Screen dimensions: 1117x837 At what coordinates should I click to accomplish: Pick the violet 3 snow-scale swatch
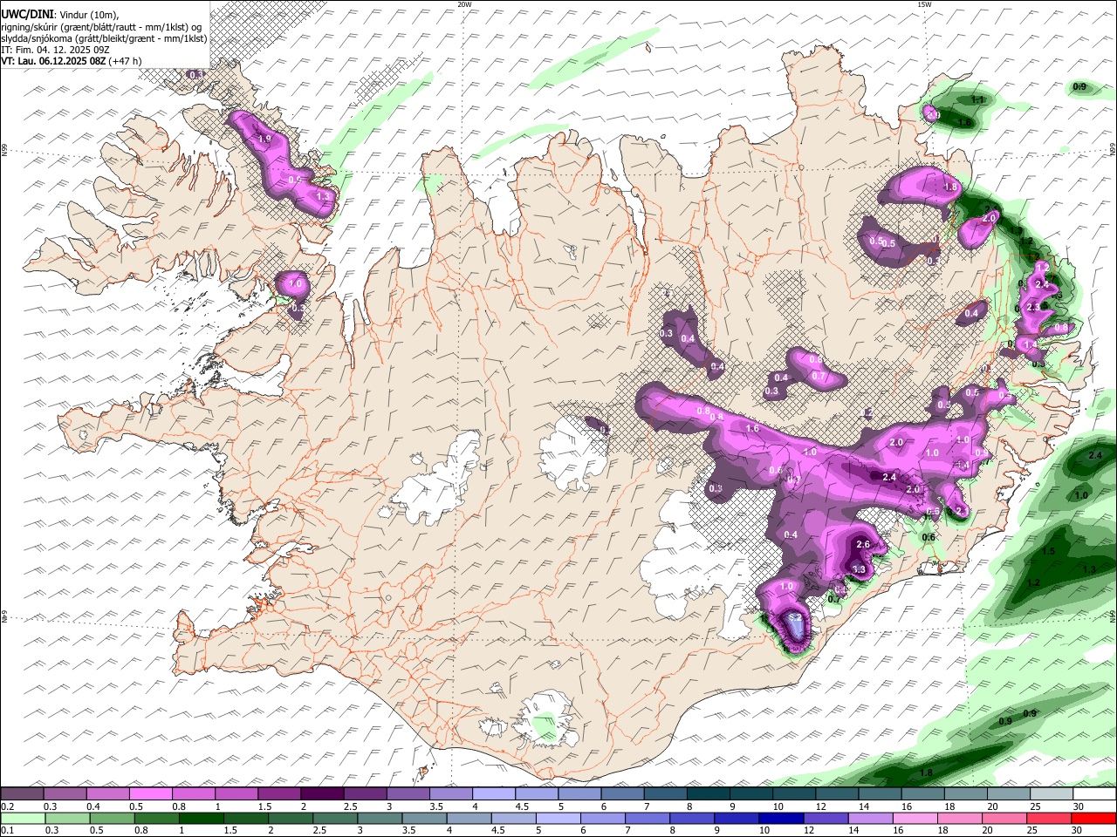(x=408, y=794)
